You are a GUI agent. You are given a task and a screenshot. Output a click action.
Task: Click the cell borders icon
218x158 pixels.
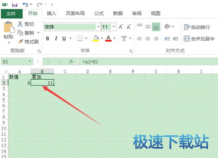[80, 39]
